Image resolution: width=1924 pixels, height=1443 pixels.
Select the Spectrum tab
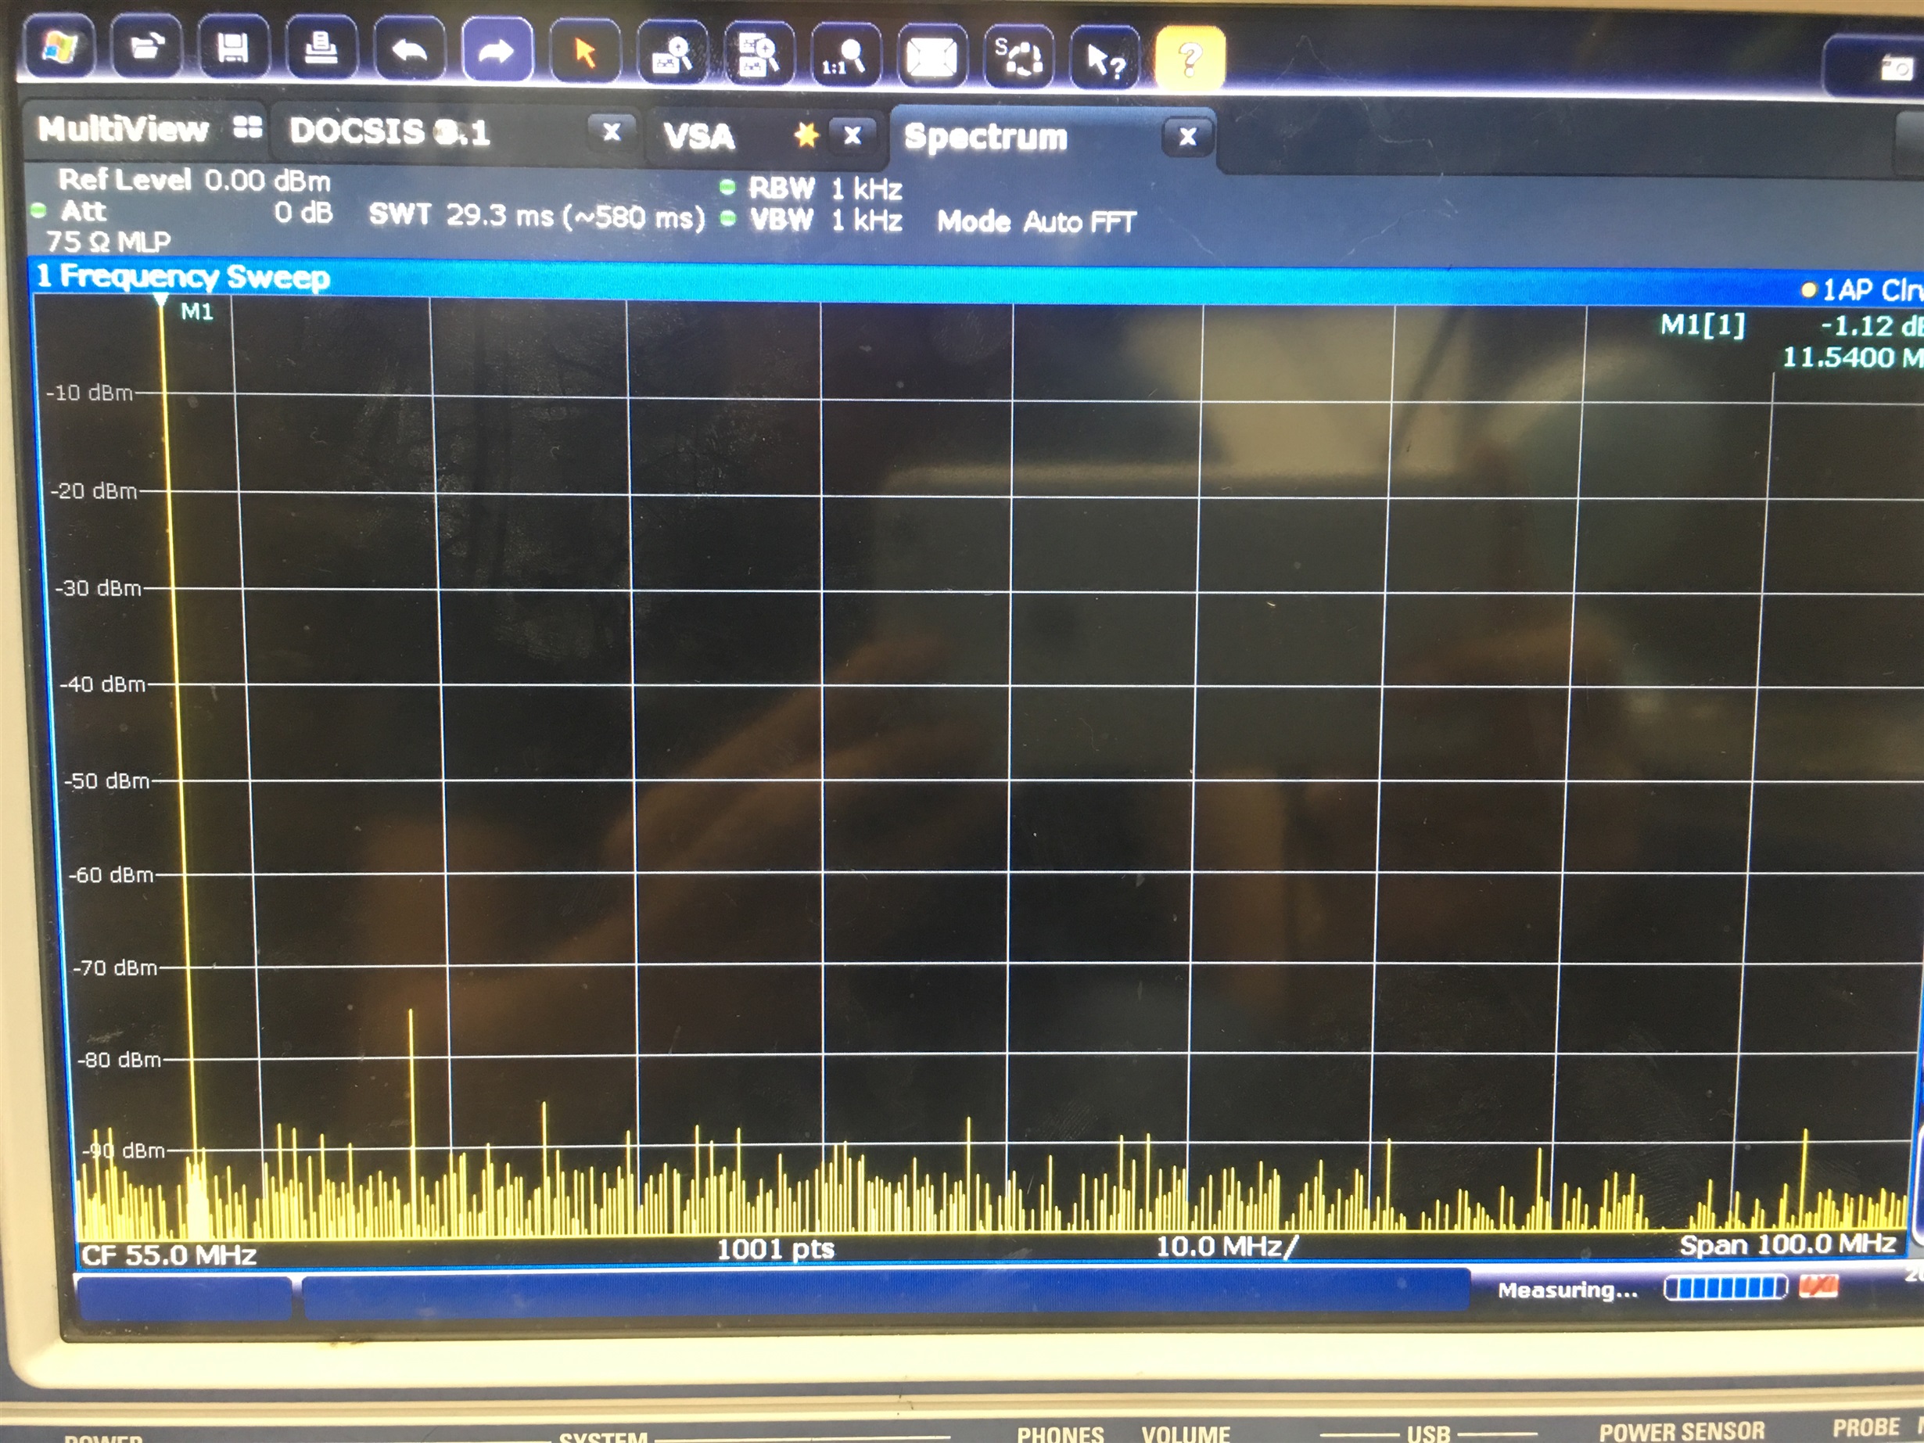(x=985, y=137)
